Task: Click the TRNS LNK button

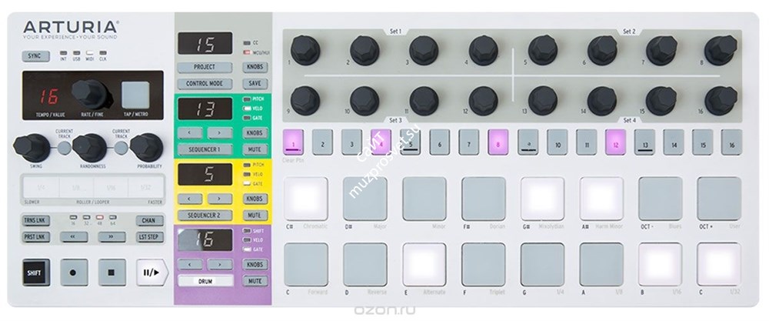Action: pos(35,221)
